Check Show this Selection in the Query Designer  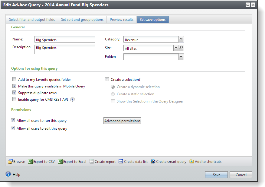113,101
